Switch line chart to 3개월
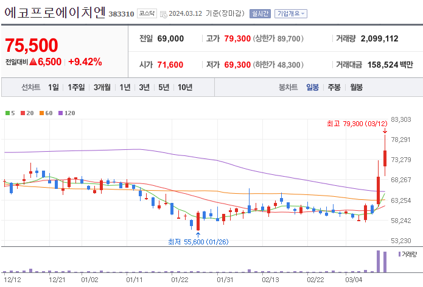This screenshot has height=287, width=423. coord(102,87)
